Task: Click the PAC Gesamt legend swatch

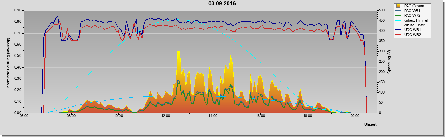Action: pos(398,6)
